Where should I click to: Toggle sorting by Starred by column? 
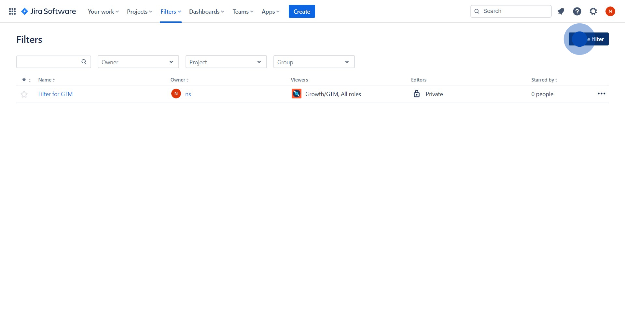[x=544, y=80]
